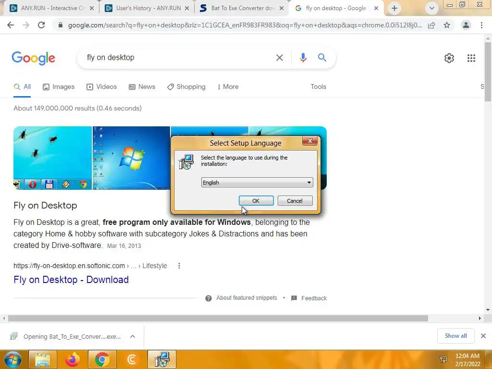Close the Bat To Exe Converter tab

282,9
